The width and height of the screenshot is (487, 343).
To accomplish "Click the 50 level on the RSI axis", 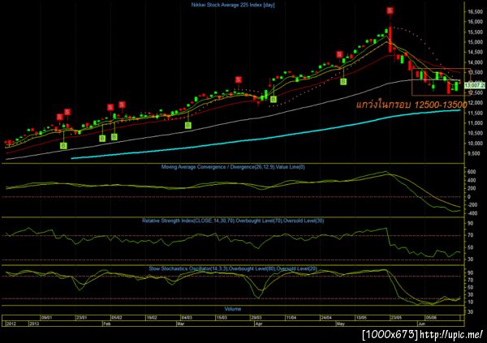I will tap(470, 247).
